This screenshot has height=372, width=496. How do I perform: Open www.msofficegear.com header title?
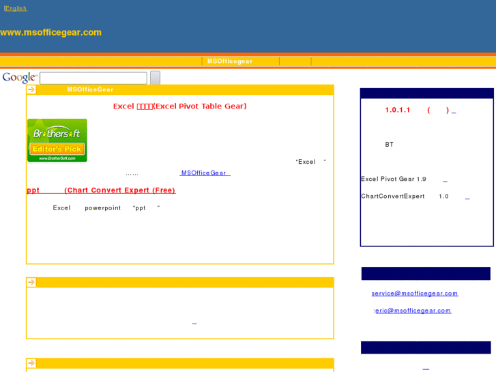[50, 32]
